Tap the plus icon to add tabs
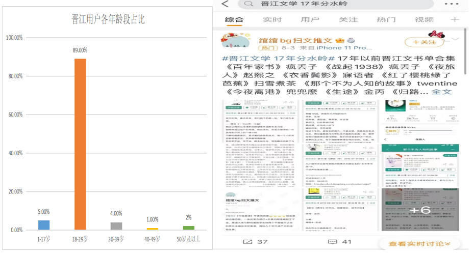This screenshot has height=253, width=473. (455, 20)
